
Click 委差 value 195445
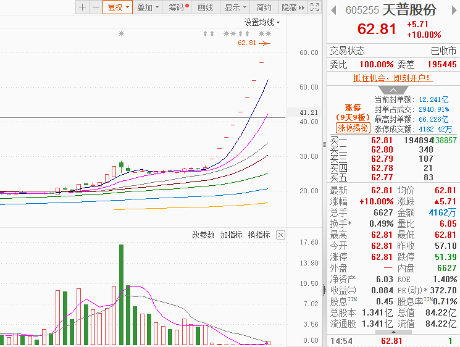click(442, 64)
